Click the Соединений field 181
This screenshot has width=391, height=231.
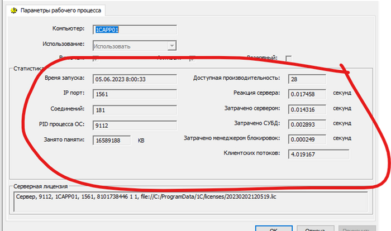point(135,110)
